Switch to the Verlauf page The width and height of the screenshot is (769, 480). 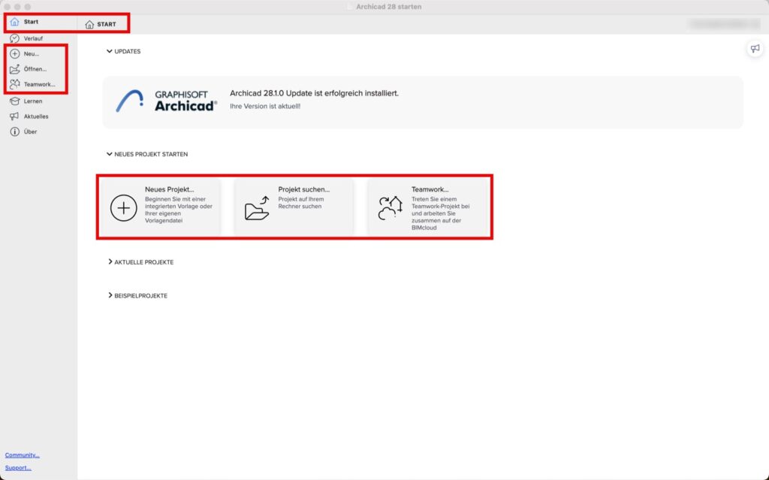(33, 38)
